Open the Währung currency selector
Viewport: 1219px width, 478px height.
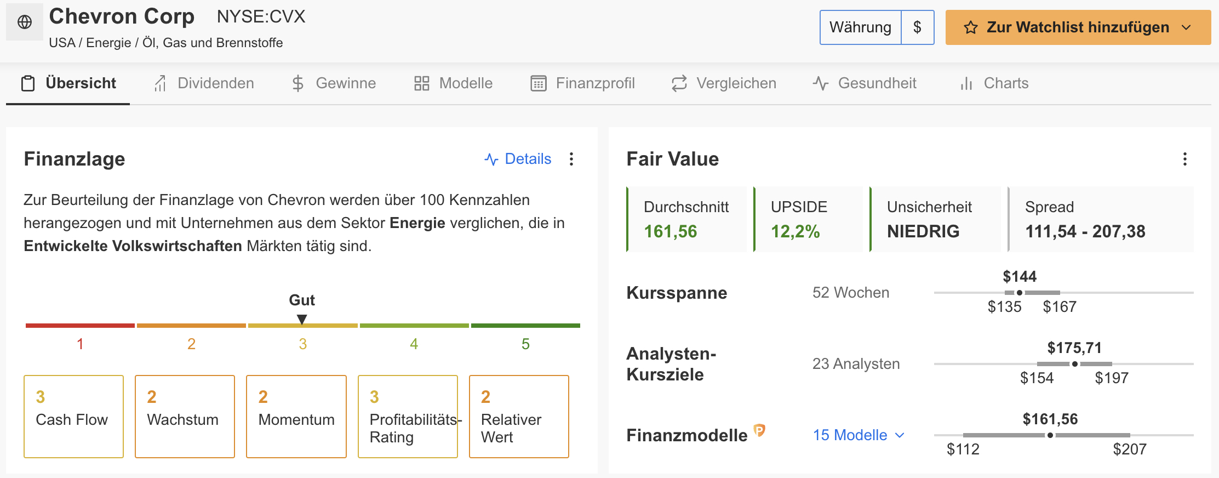pyautogui.click(x=860, y=27)
